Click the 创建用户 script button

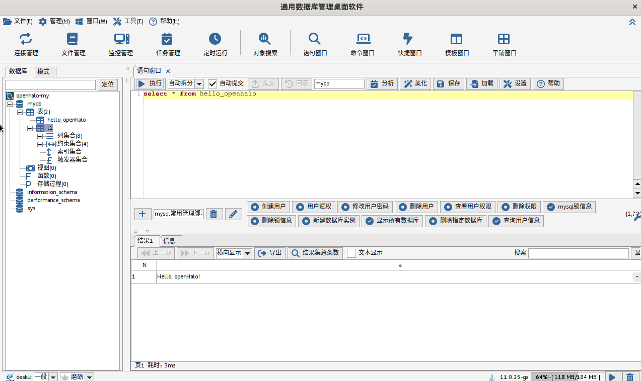[x=268, y=207]
